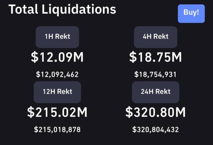Click the $215.02M twelve-hour liquidation figure
The height and width of the screenshot is (145, 213).
tap(57, 112)
